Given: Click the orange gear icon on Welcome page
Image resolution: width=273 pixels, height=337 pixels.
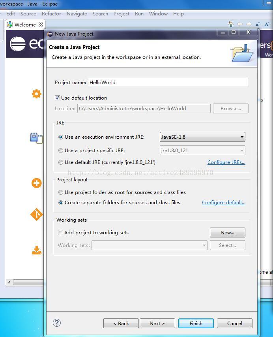Looking at the screenshot, I should [36, 94].
